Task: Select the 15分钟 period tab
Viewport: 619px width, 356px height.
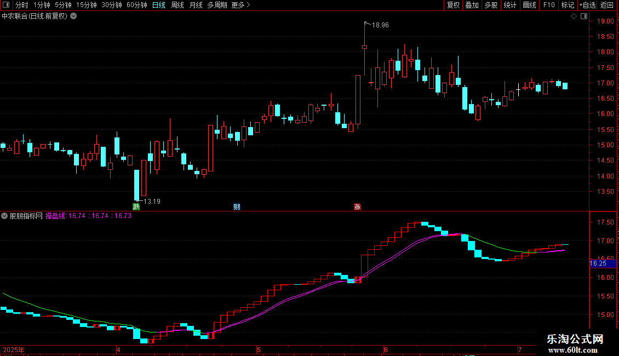Action: pos(87,5)
